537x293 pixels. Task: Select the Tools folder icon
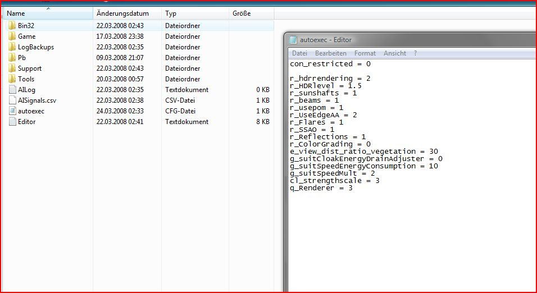(12, 79)
